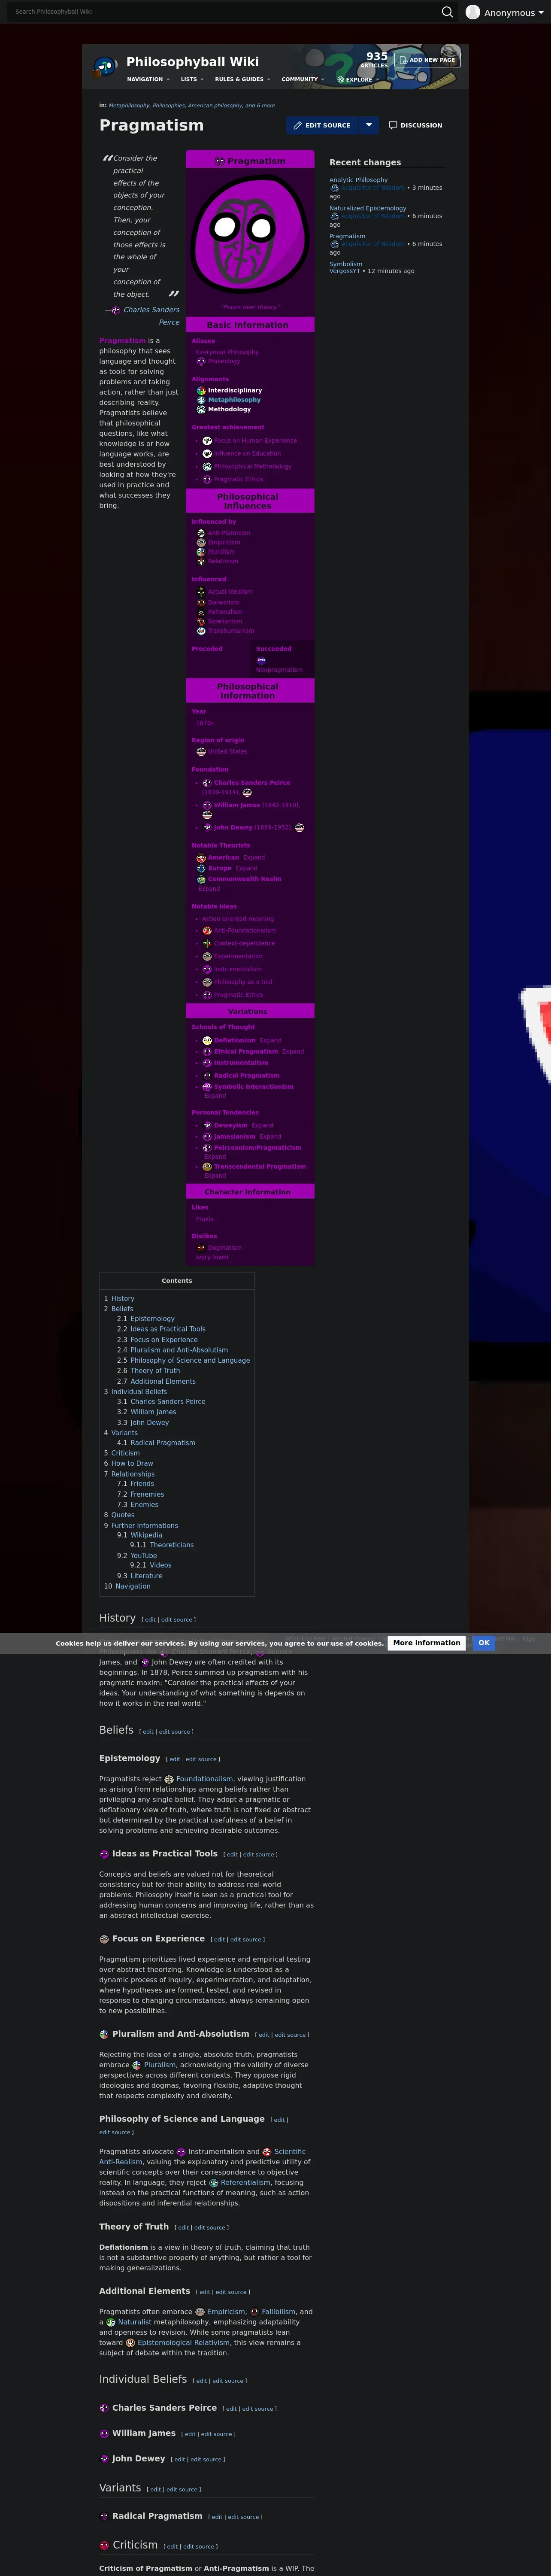Click the Charles Sanders Peirce quote attribution
Image resolution: width=551 pixels, height=2576 pixels.
(x=151, y=316)
